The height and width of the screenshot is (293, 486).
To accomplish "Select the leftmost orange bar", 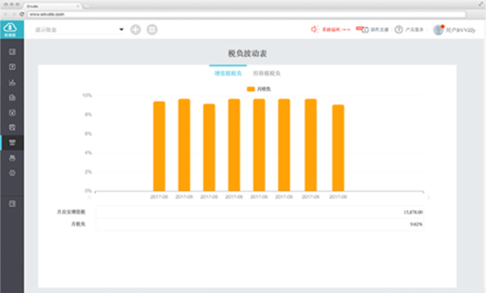I will tap(159, 146).
